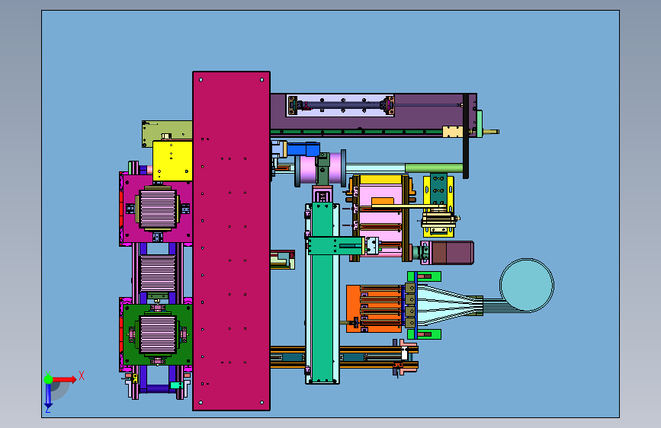Click the blue motor block
Viewport: 661px width, 428px height.
(303, 149)
